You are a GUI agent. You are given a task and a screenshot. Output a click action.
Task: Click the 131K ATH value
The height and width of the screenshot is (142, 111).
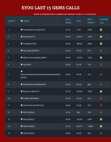pos(79,30)
